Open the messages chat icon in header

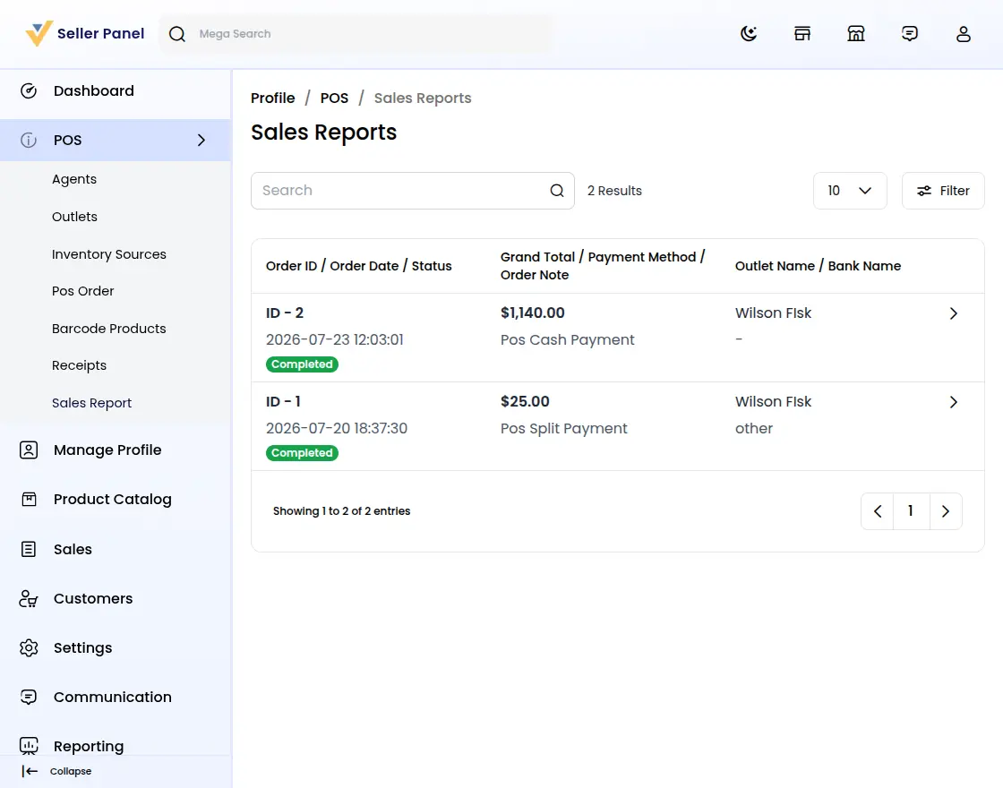[x=910, y=33]
